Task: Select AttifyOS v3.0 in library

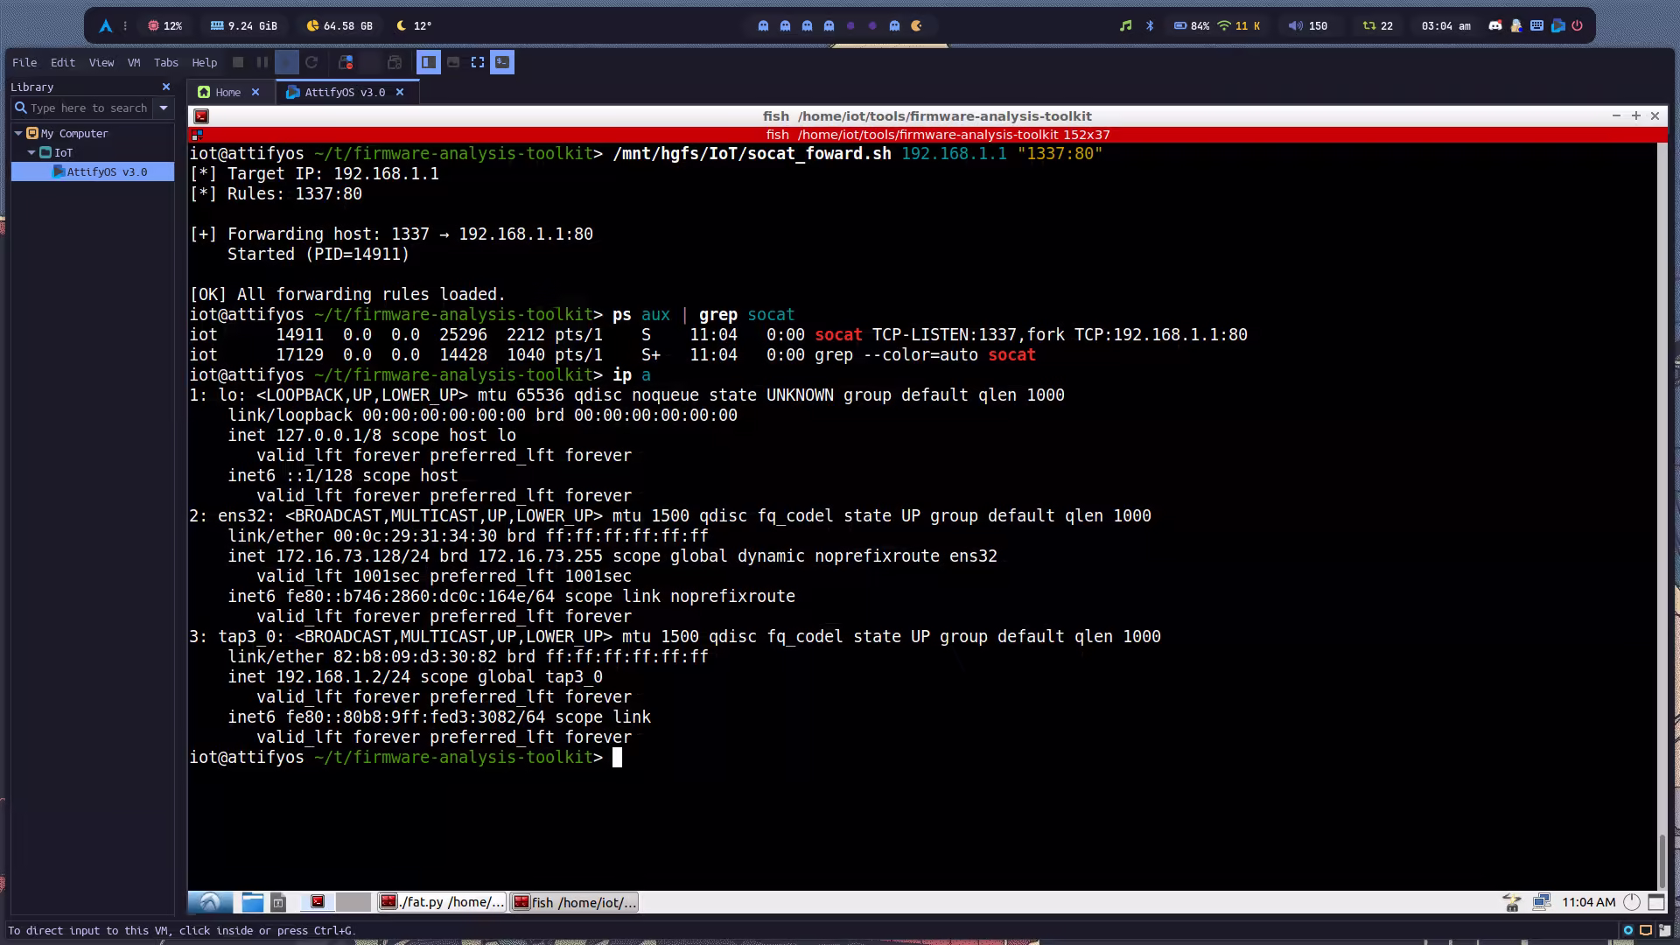Action: tap(106, 171)
